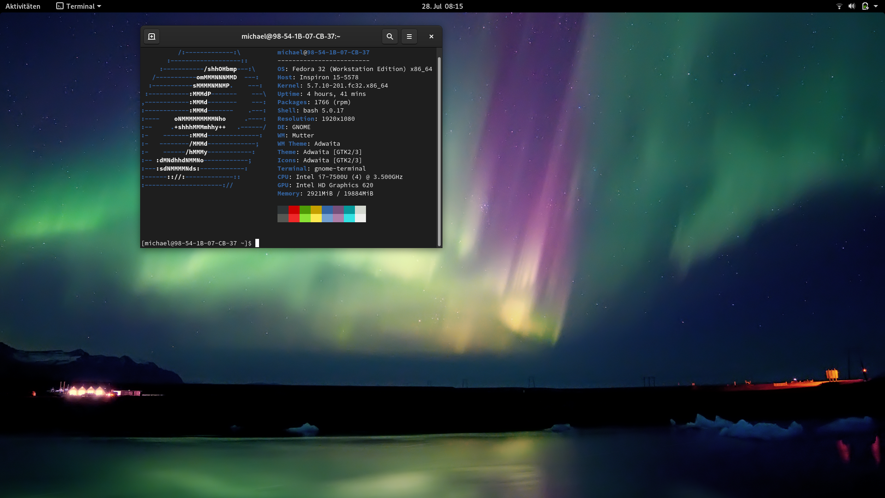Click the volume speaker icon
The width and height of the screenshot is (885, 498).
851,6
